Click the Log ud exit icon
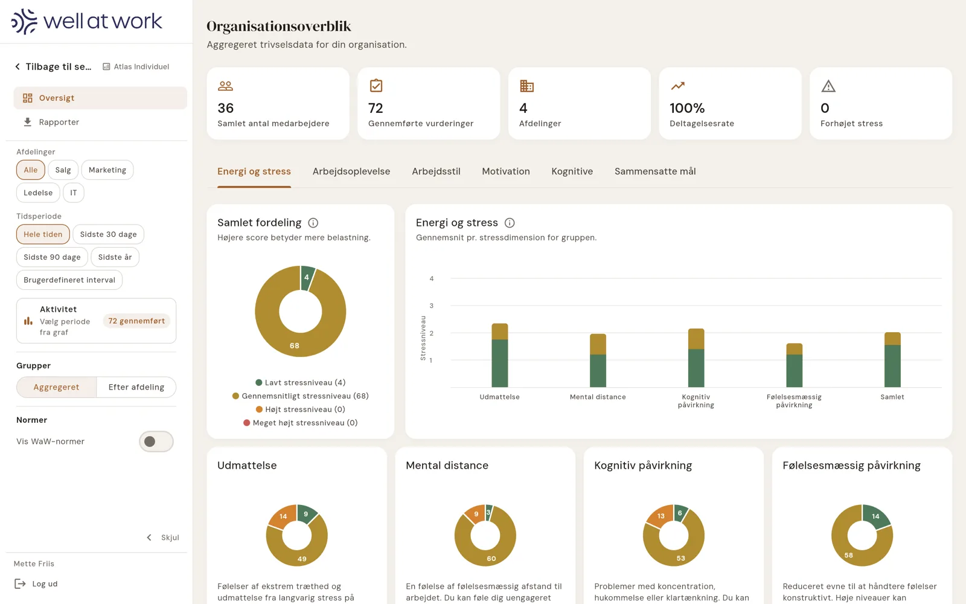Image resolution: width=966 pixels, height=604 pixels. click(21, 584)
